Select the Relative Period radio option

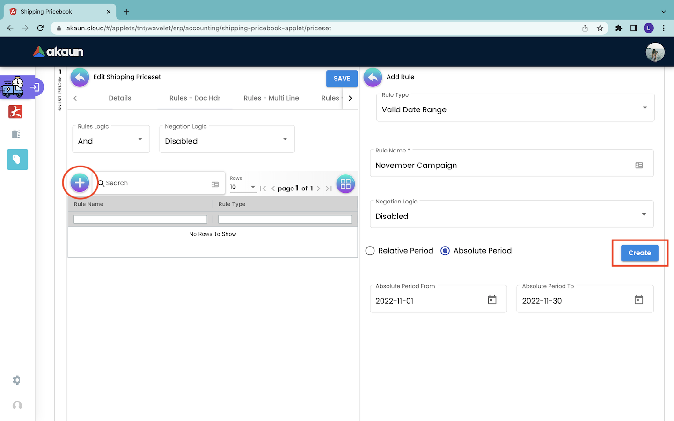(x=370, y=251)
